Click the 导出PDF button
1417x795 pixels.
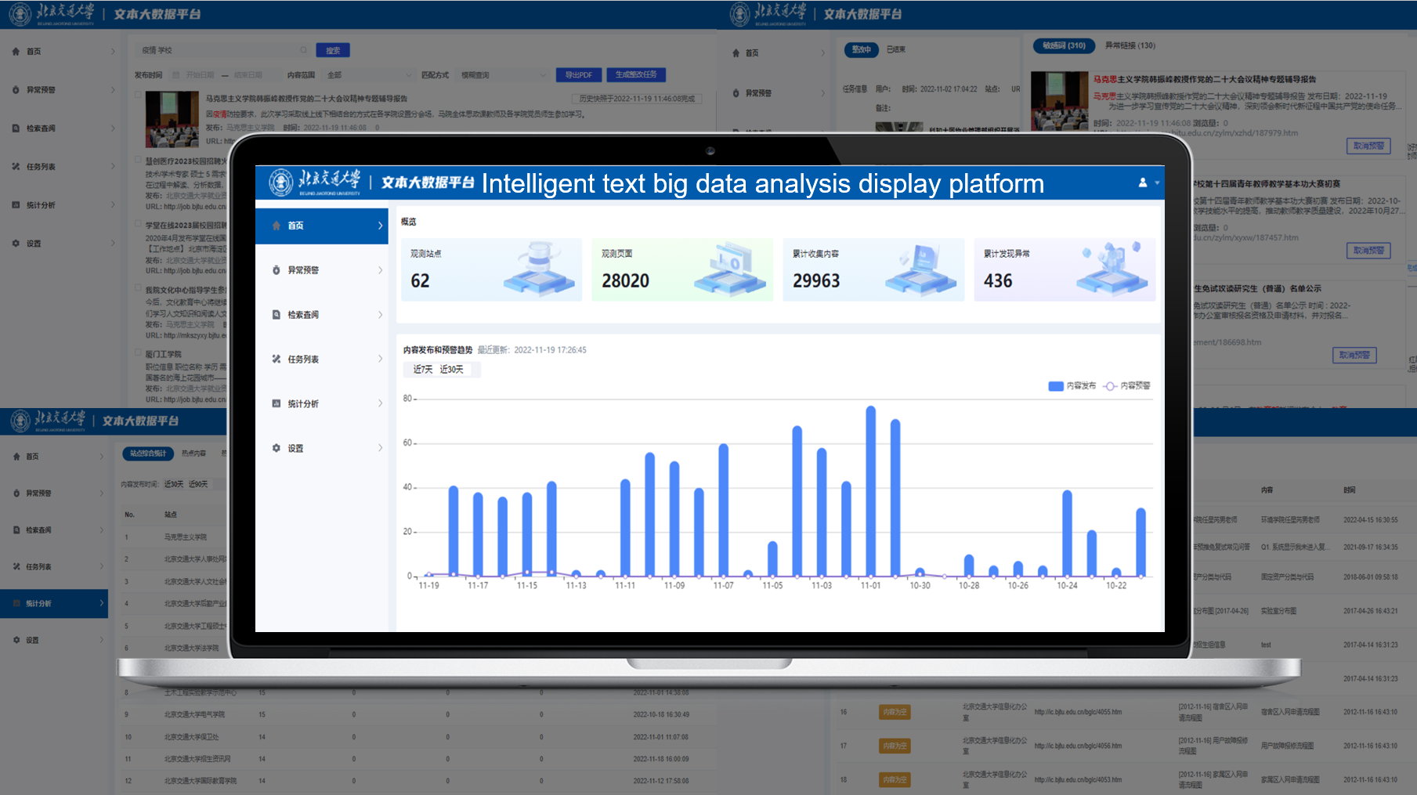click(x=579, y=75)
